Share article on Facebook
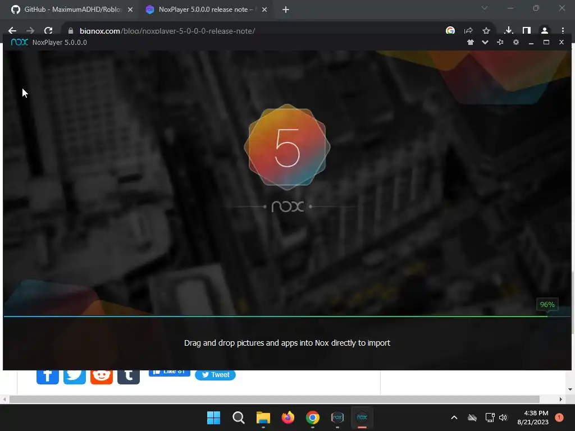 (48, 377)
